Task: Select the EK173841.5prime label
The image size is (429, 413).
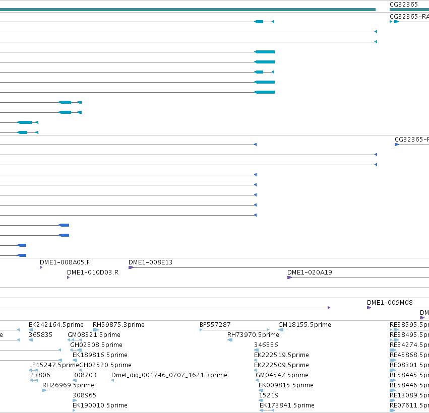Action: [x=287, y=405]
